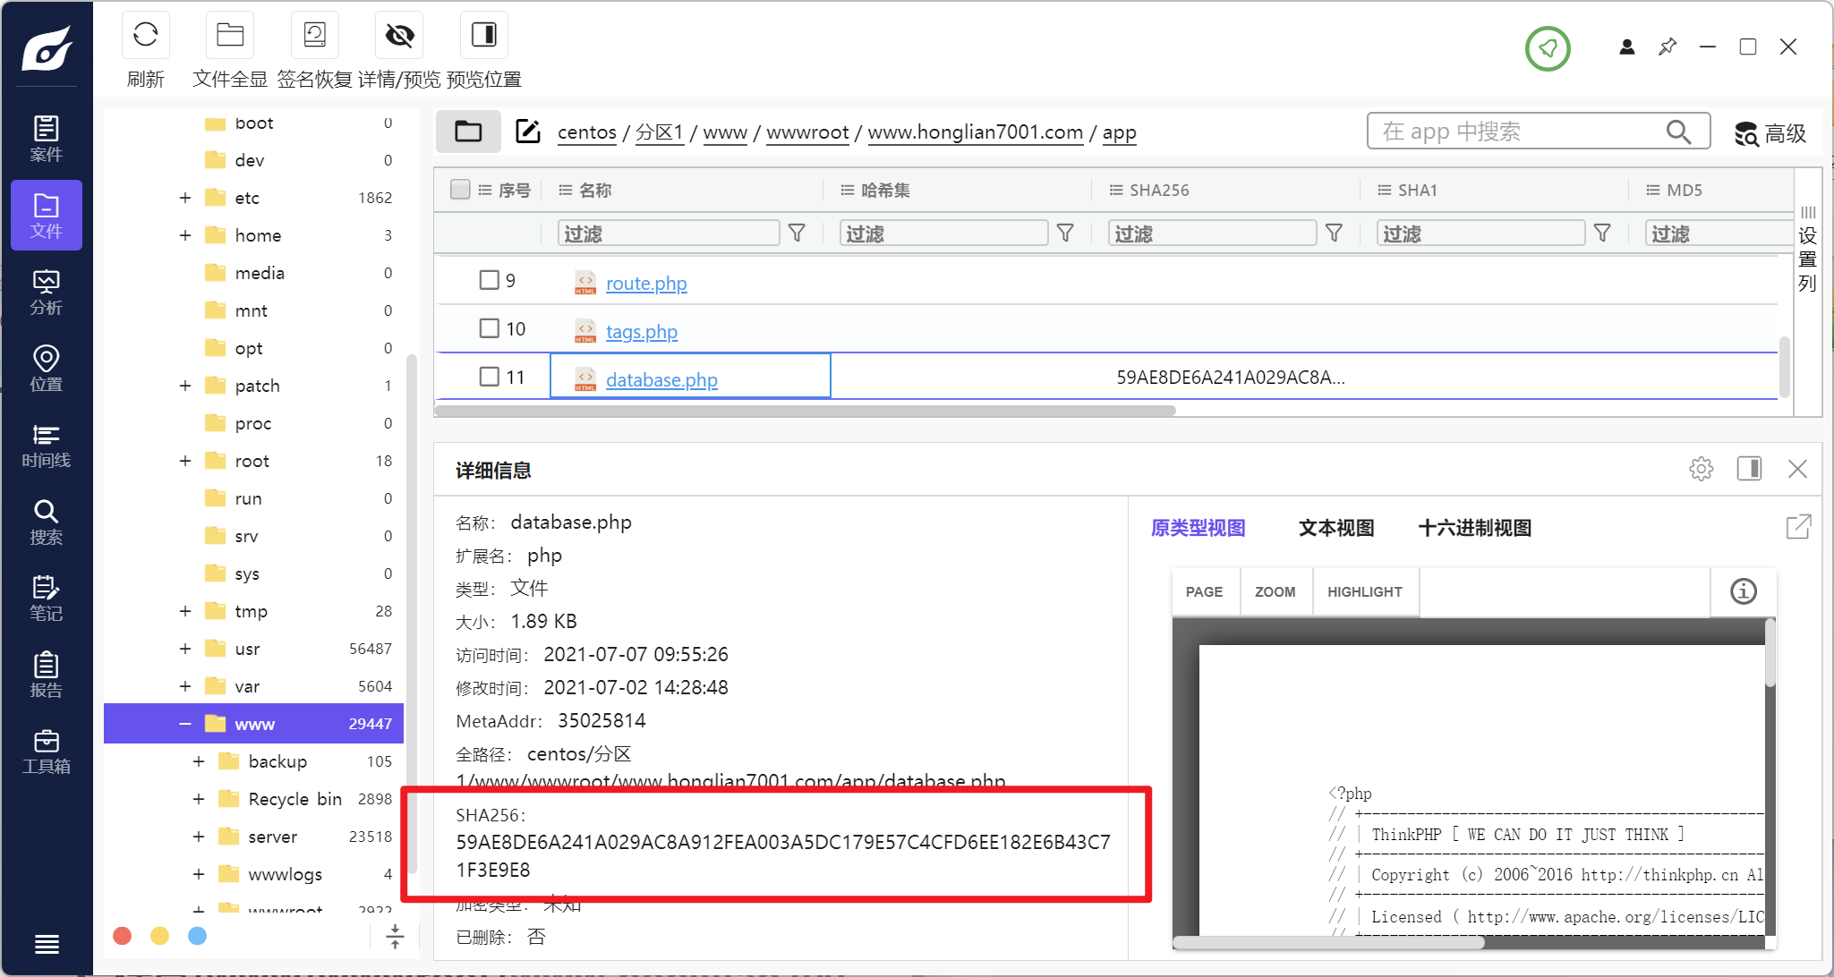Open the 工具箱 sidebar section
The image size is (1834, 977).
coord(47,752)
